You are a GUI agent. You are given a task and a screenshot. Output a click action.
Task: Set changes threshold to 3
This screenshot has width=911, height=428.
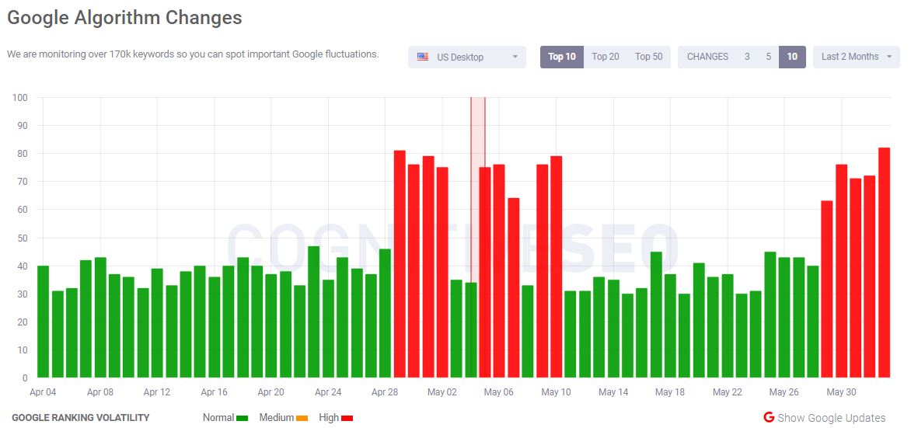pos(747,57)
